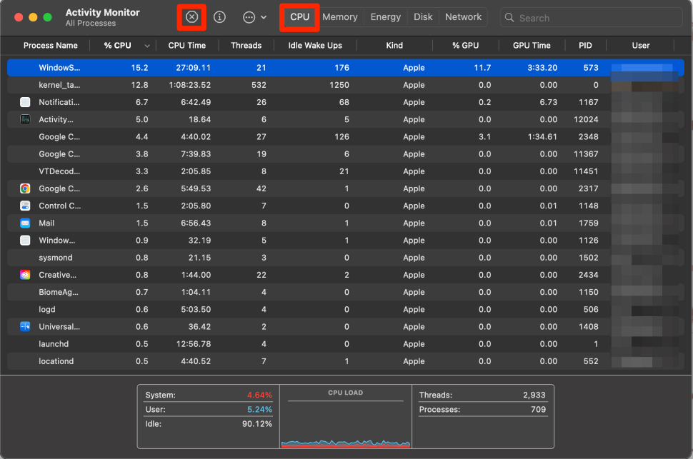Screen dimensions: 693x459
Task: Click the CPU Load graph
Action: (x=346, y=421)
